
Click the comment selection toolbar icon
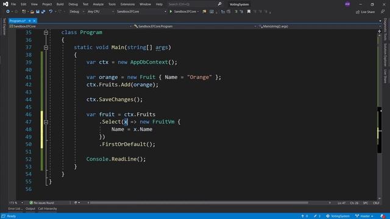click(x=236, y=12)
